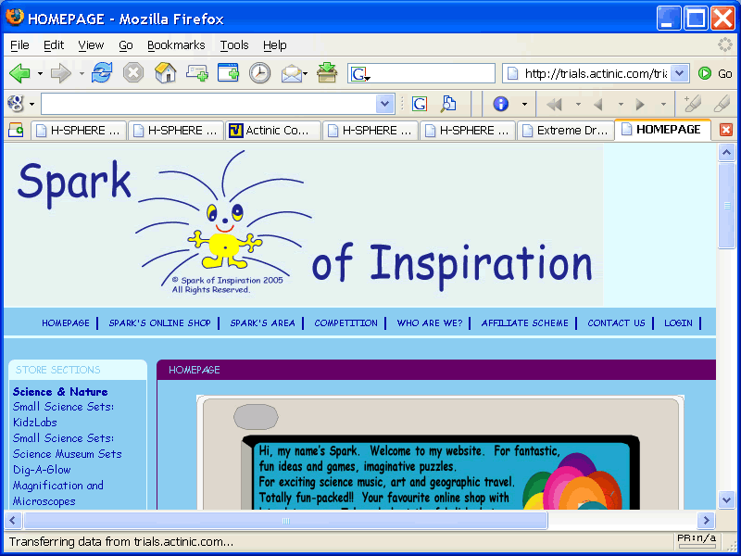
Task: Click the window-with-green-plus toolbar icon
Action: pos(228,73)
